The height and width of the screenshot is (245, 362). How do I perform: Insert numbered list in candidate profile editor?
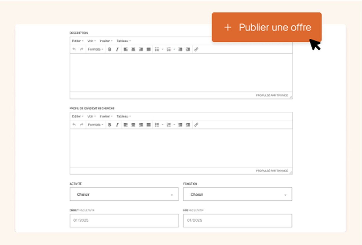169,125
